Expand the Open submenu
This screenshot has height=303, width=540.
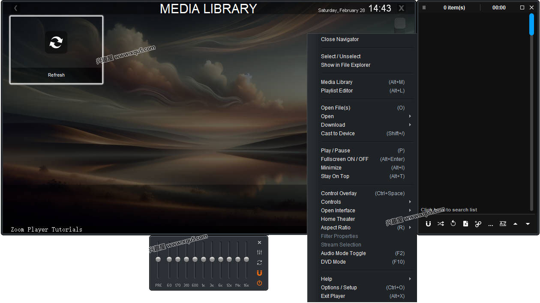[x=327, y=116]
